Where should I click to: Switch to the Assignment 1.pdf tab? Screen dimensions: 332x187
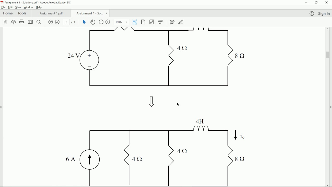[x=51, y=14]
